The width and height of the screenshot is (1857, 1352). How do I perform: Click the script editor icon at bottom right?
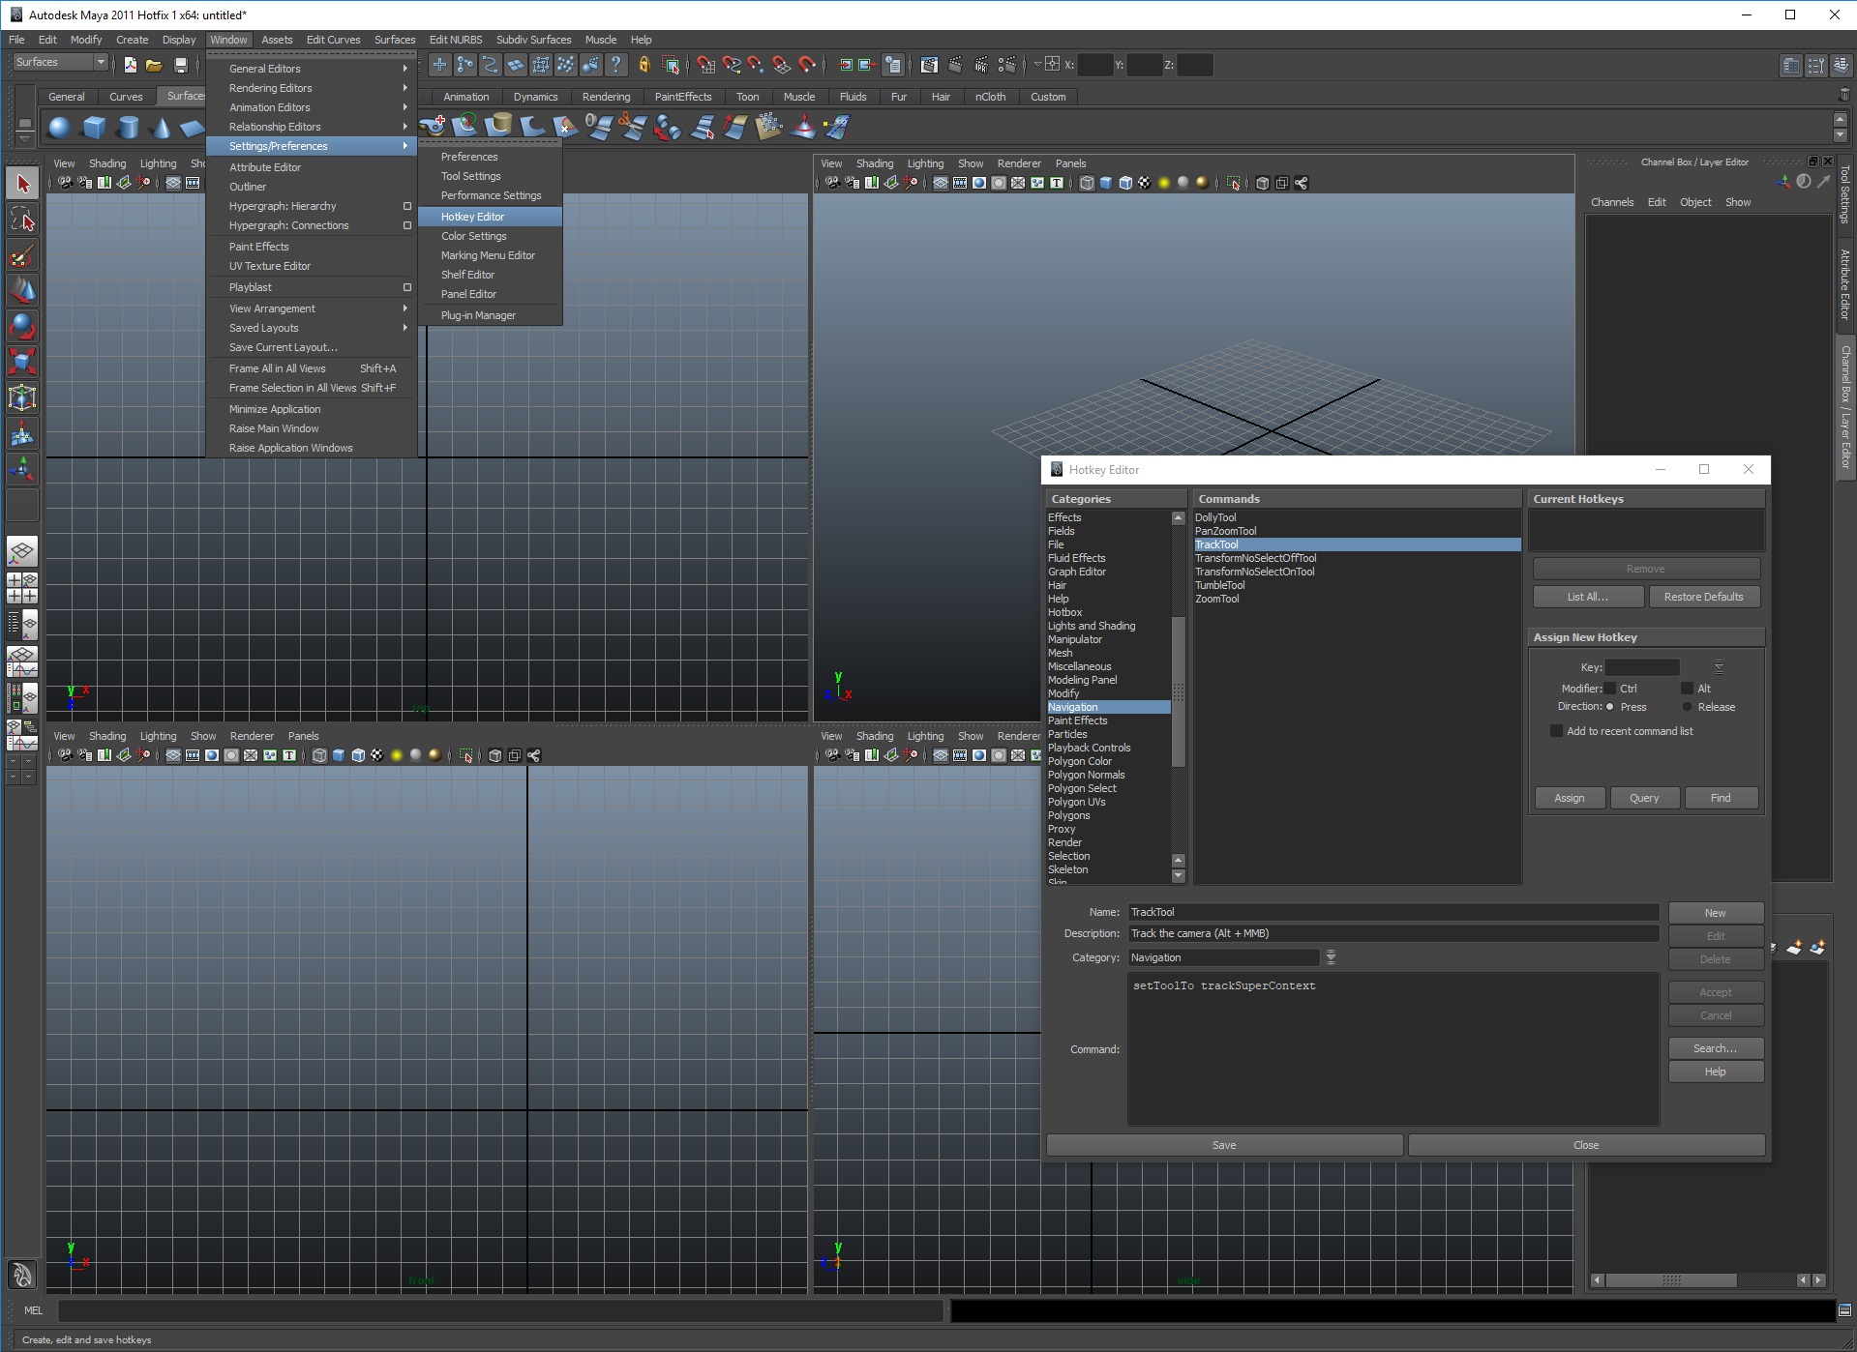coord(1844,1310)
